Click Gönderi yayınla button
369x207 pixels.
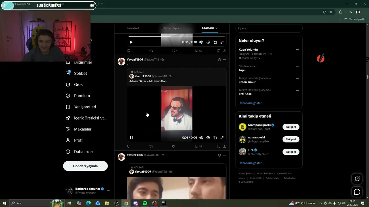click(85, 166)
